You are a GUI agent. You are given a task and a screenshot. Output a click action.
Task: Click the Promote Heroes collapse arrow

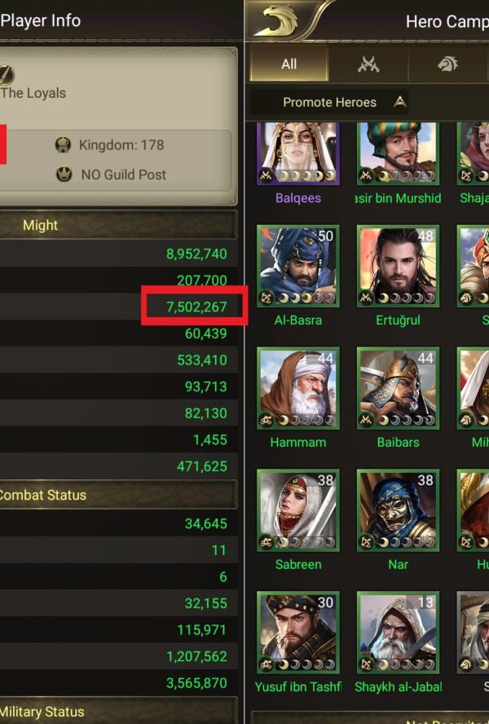coord(399,102)
